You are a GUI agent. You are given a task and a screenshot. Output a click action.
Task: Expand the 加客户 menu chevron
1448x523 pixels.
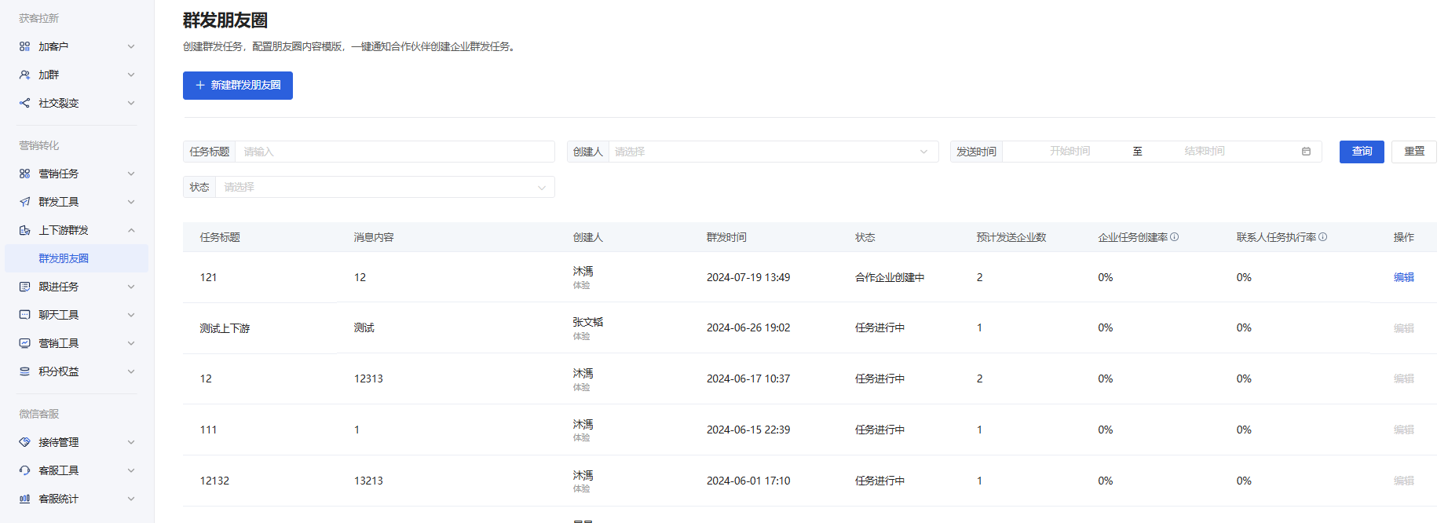131,46
